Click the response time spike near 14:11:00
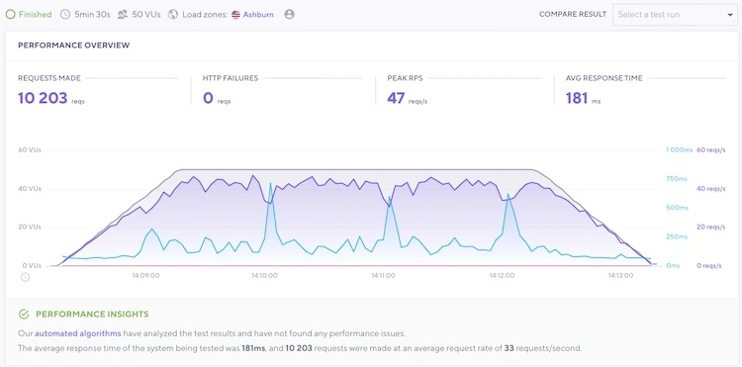742x367 pixels. (x=390, y=197)
